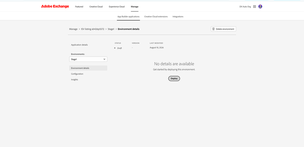Click the Environments: label
This screenshot has height=147, width=304.
pos(78,54)
